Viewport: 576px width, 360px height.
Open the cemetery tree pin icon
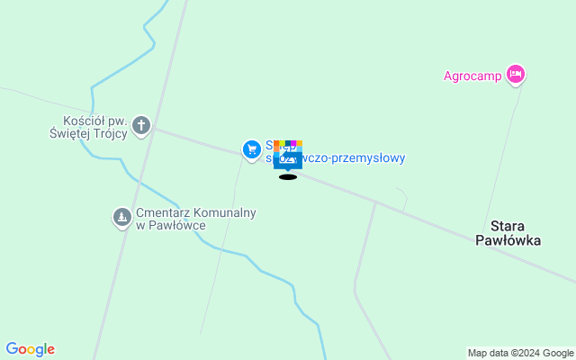122,218
